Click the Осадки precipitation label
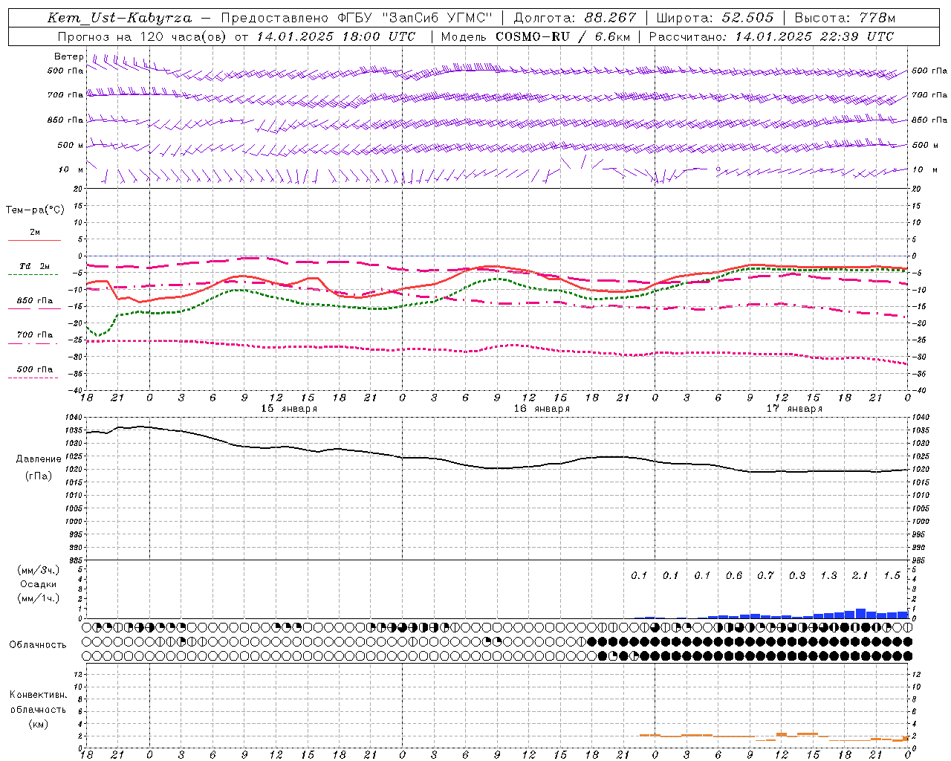The image size is (951, 761). coord(38,584)
